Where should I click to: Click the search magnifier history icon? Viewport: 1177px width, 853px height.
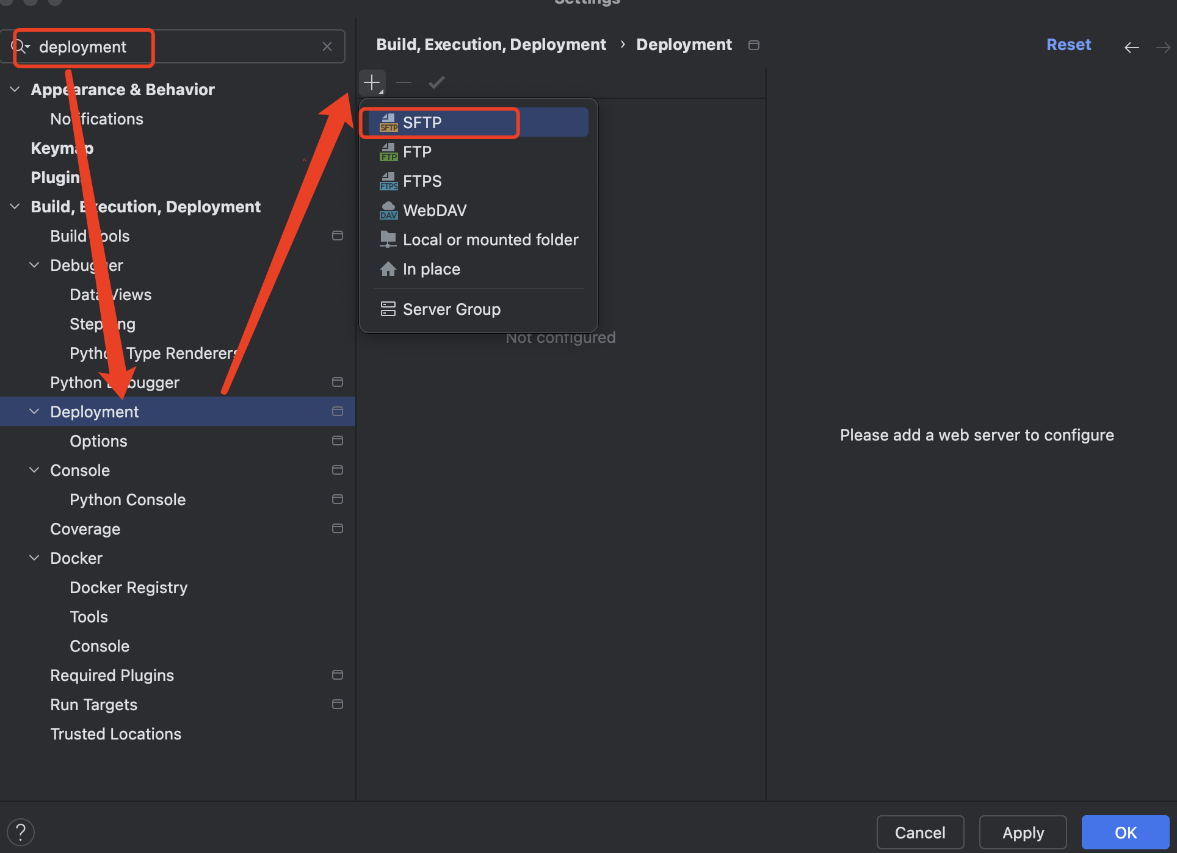[20, 46]
